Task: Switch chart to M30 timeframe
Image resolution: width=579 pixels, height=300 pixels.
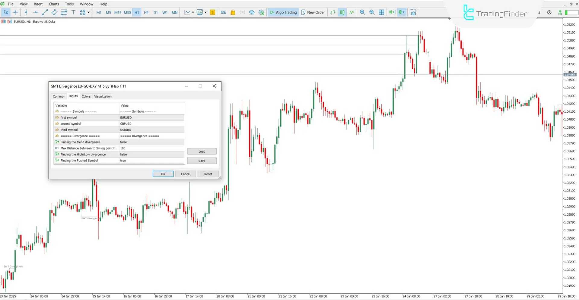Action: click(x=127, y=12)
